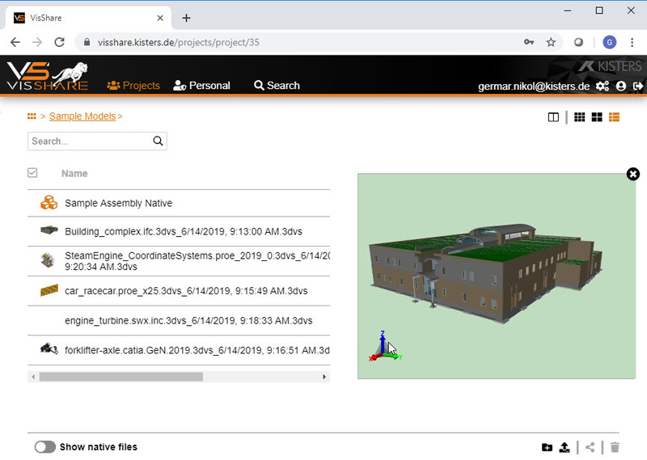Click the Search input field
647x460 pixels.
89,141
